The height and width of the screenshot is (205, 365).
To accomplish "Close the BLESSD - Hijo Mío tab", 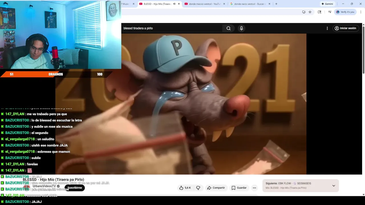I will [x=179, y=4].
